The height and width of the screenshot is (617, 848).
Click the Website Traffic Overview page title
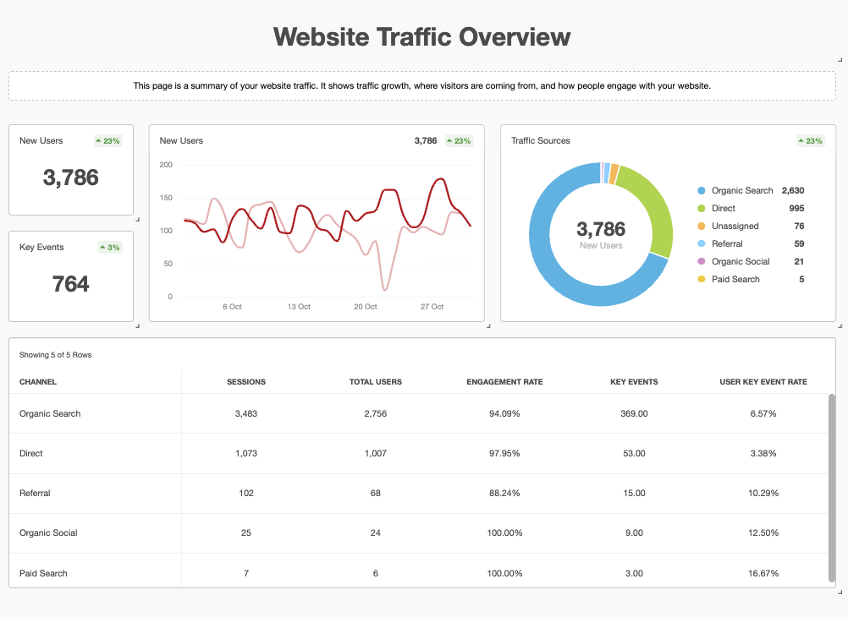coord(421,36)
